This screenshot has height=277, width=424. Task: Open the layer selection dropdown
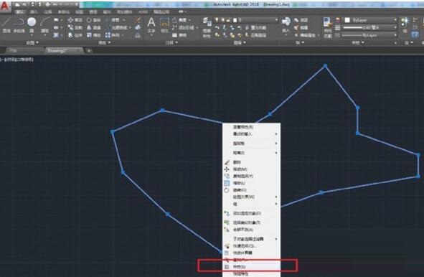[x=276, y=20]
